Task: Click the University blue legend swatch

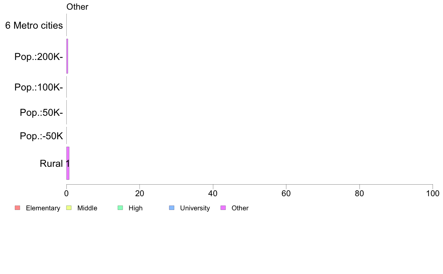Action: (x=172, y=208)
